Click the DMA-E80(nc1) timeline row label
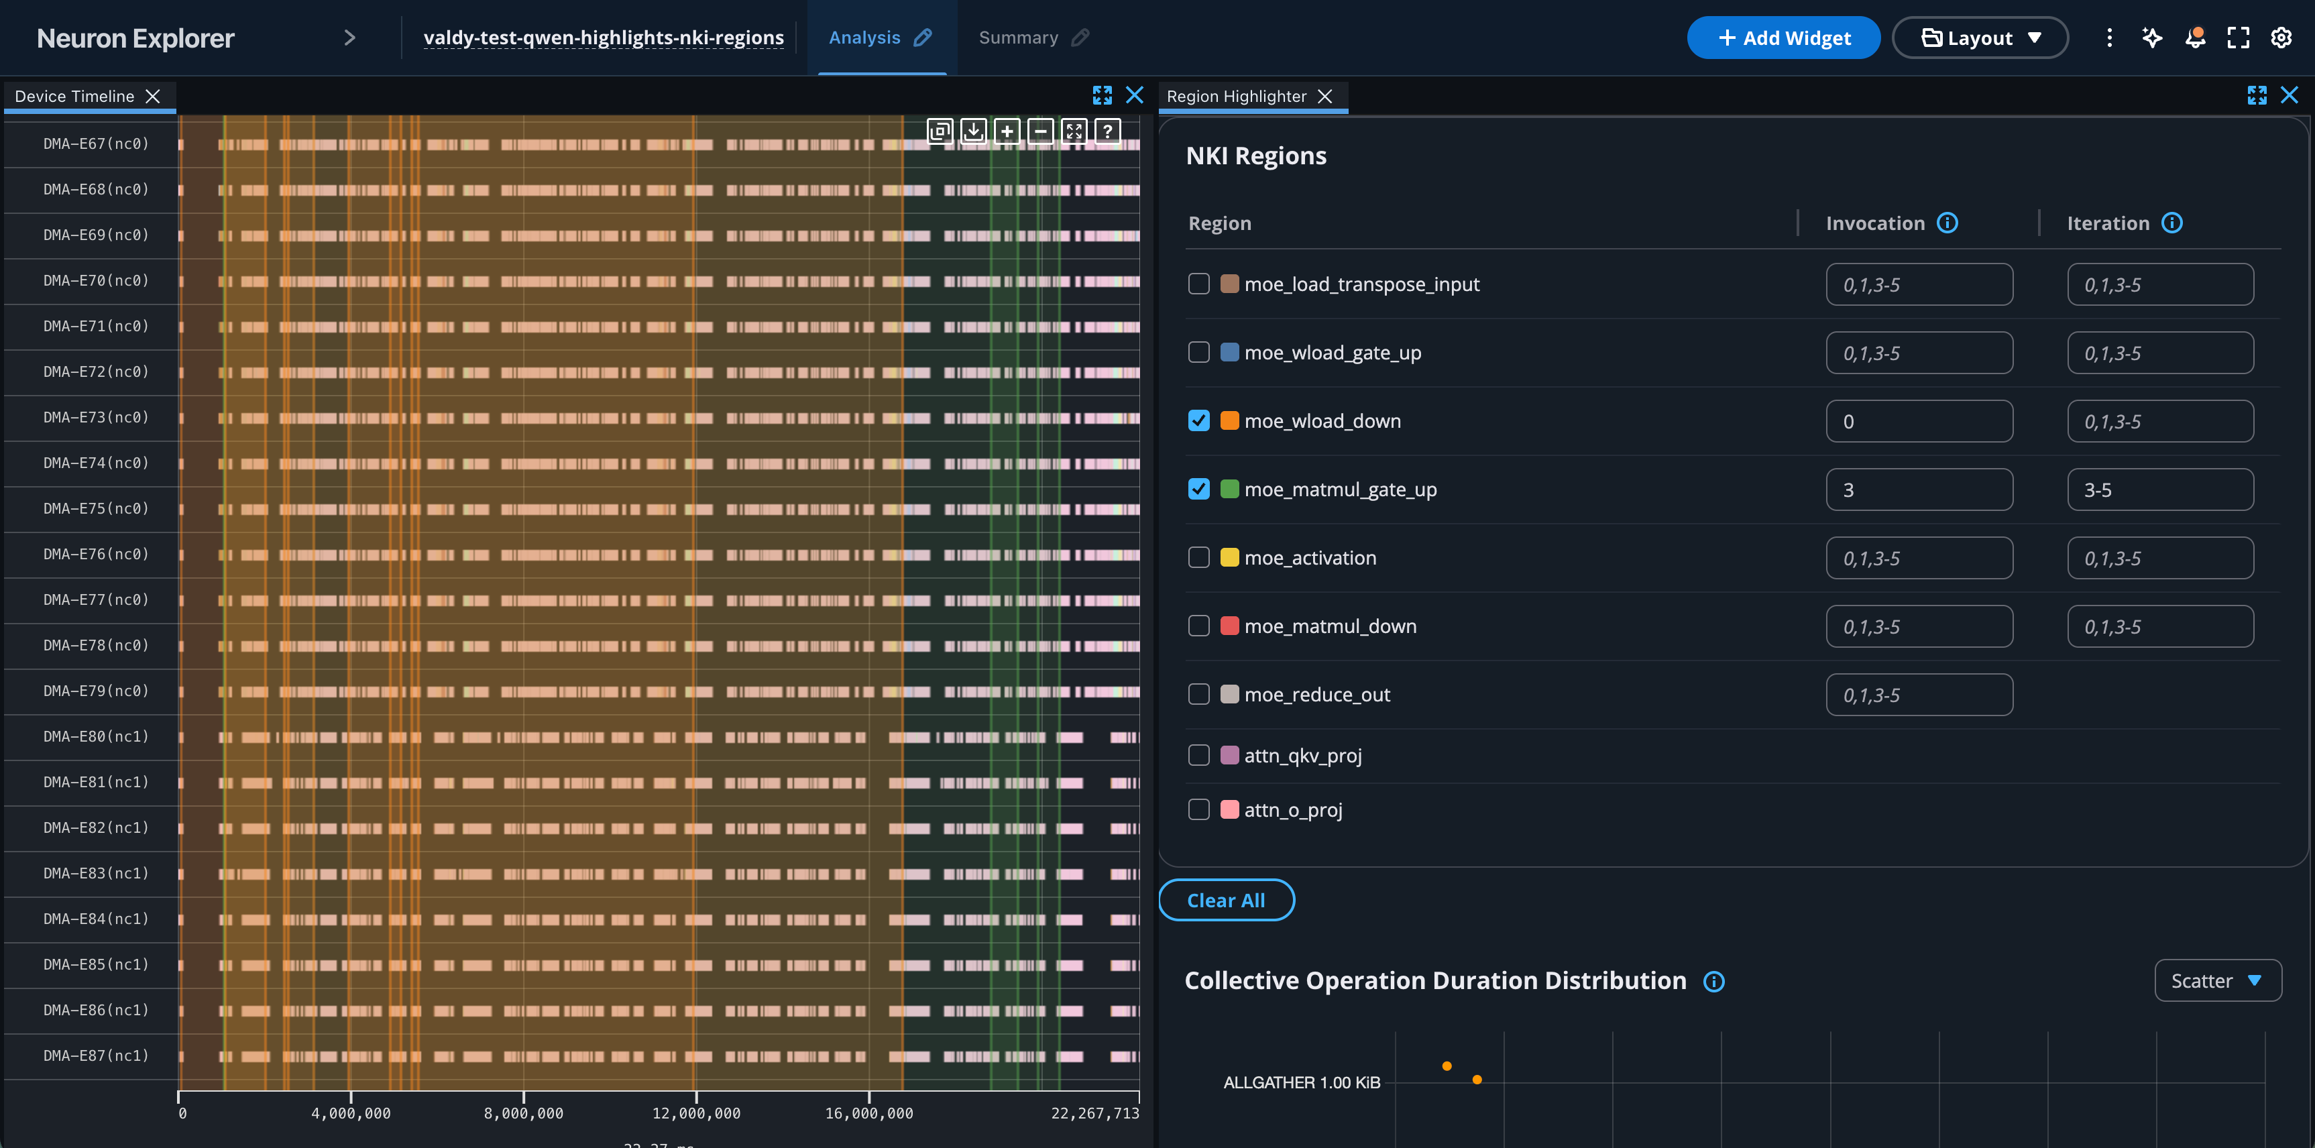Screen dimensions: 2315x1148 tap(96, 736)
